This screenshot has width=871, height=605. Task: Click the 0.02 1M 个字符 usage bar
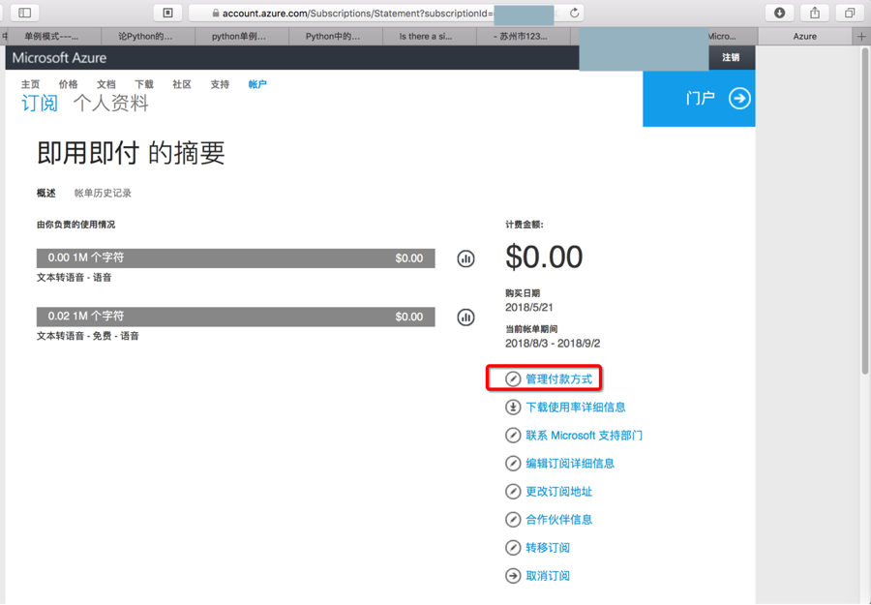coord(235,317)
